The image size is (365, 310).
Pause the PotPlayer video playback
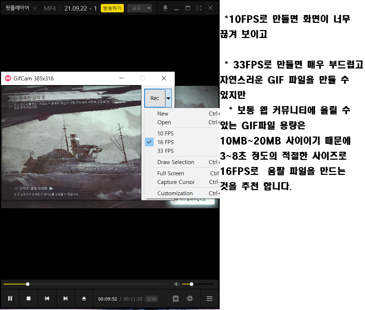10,298
